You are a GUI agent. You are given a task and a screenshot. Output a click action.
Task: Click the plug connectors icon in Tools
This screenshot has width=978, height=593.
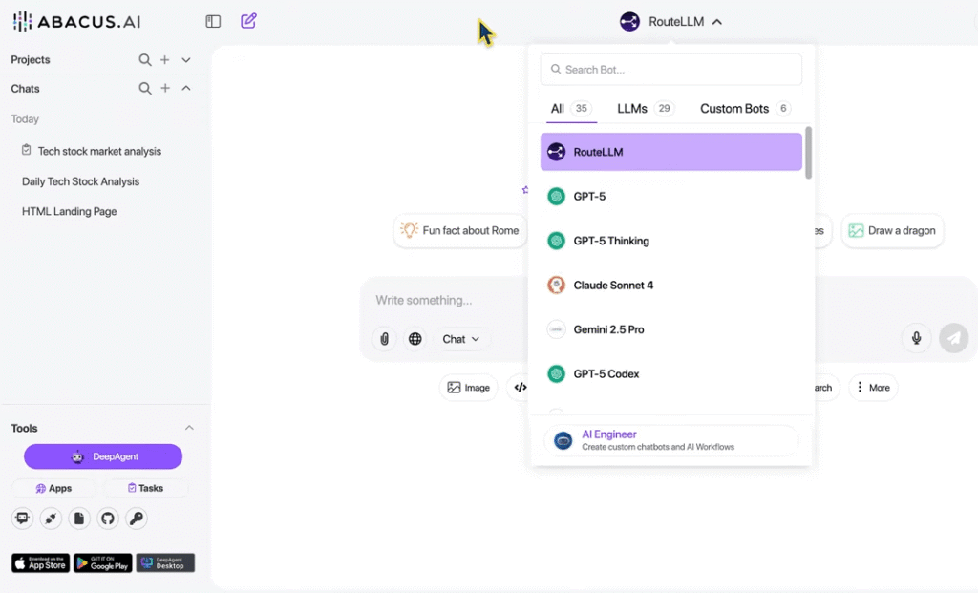[x=52, y=519]
